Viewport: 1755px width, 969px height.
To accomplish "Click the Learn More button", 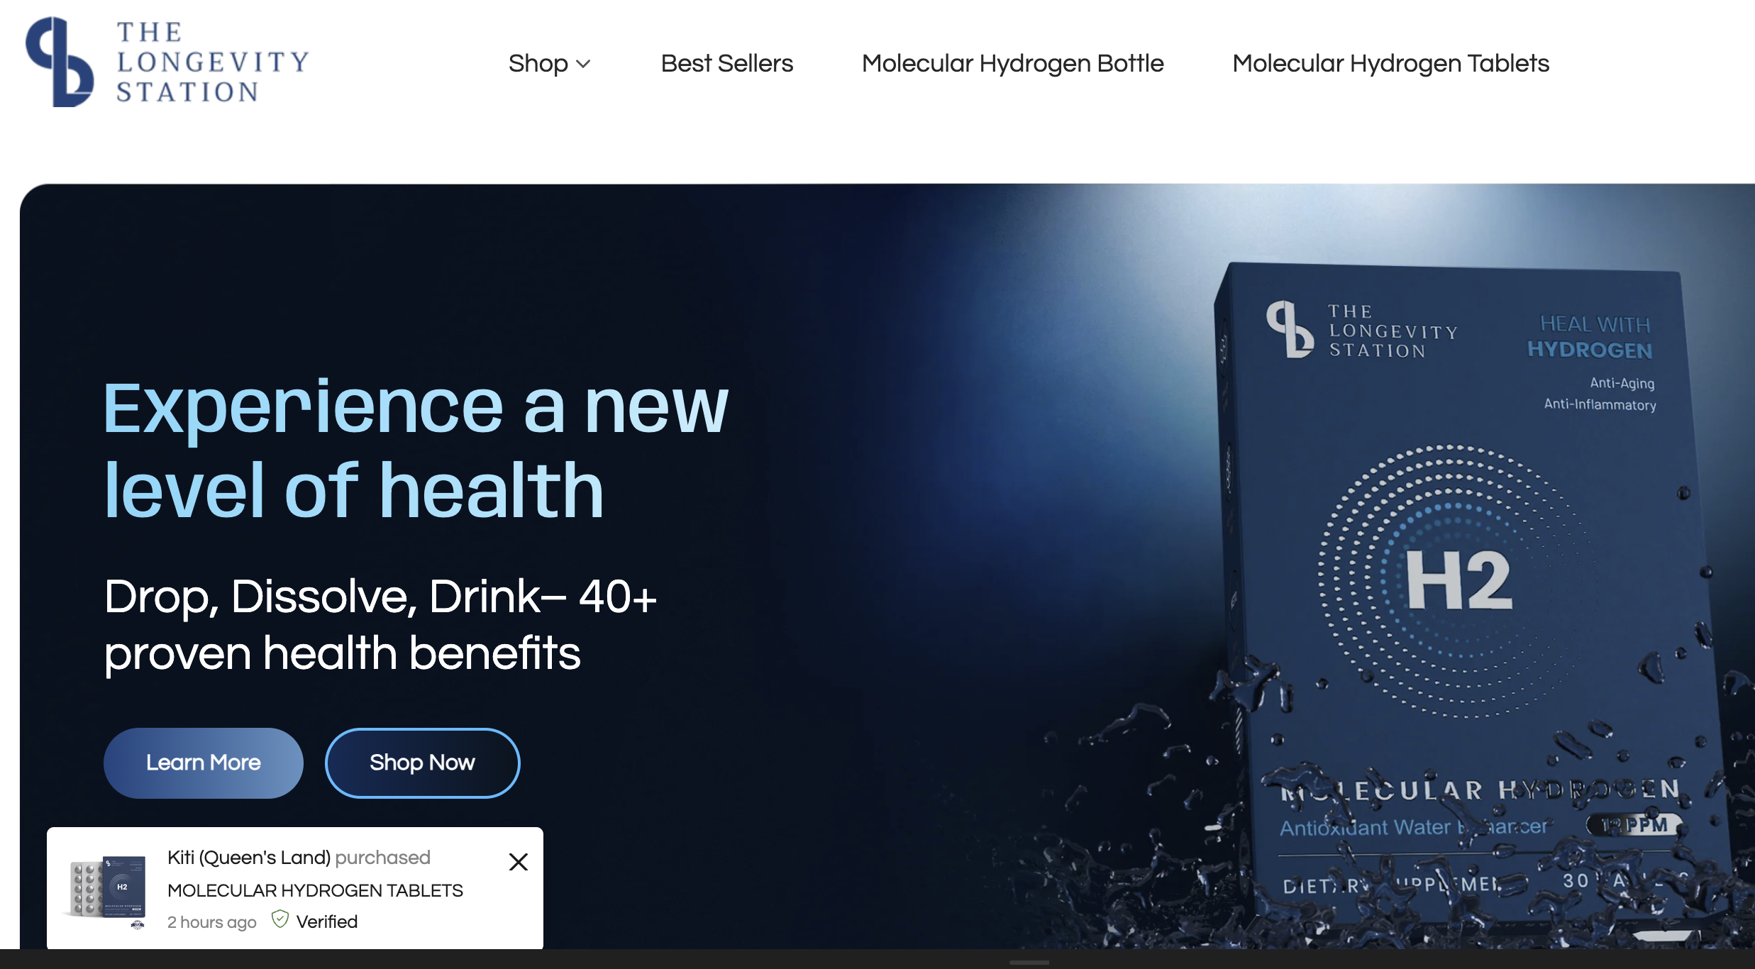I will [x=204, y=763].
